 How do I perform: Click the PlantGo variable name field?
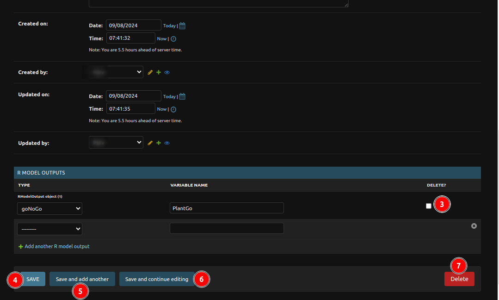pyautogui.click(x=227, y=208)
